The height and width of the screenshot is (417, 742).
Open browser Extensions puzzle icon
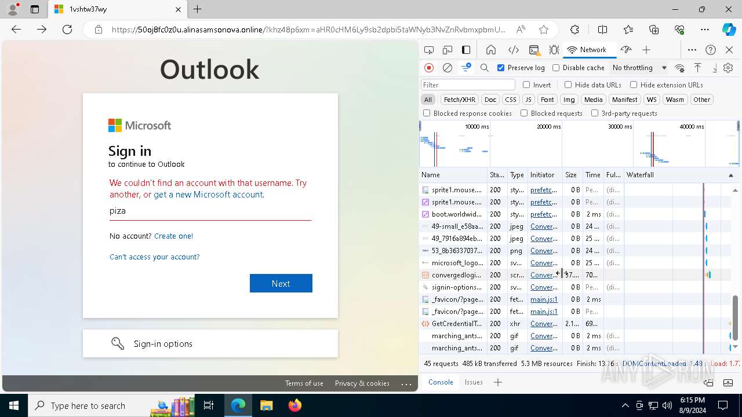pos(574,30)
